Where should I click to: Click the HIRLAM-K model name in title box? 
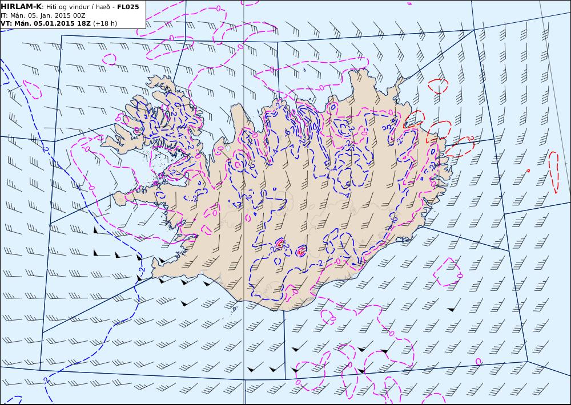click(x=21, y=7)
